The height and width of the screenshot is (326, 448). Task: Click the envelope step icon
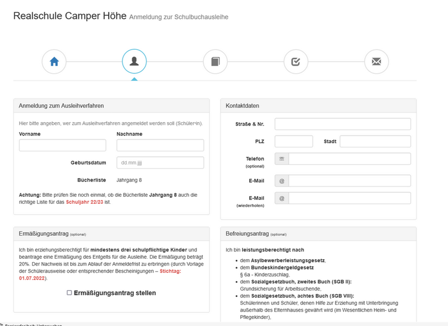pyautogui.click(x=376, y=62)
